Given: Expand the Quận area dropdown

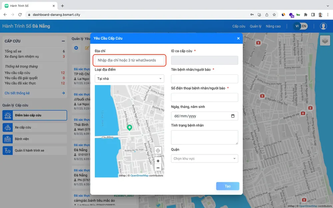Looking at the screenshot, I should coord(204,159).
